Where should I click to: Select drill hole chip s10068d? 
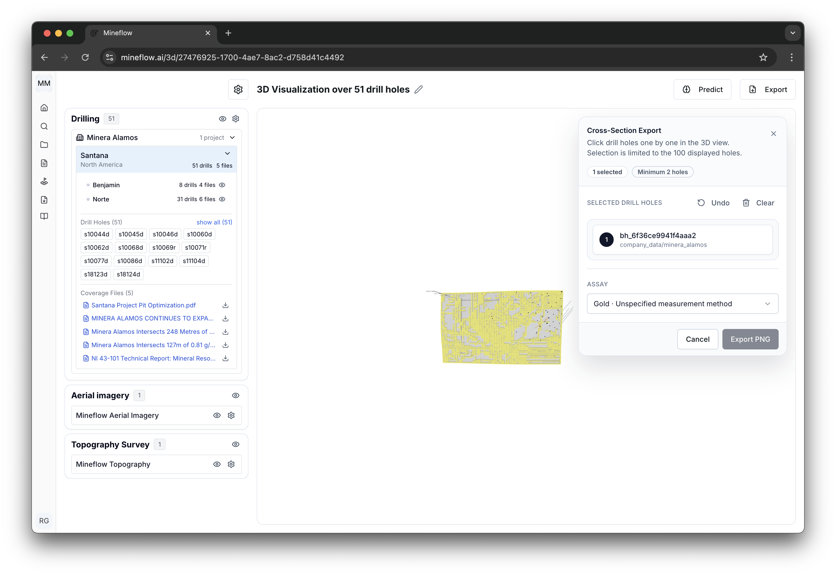pos(130,247)
